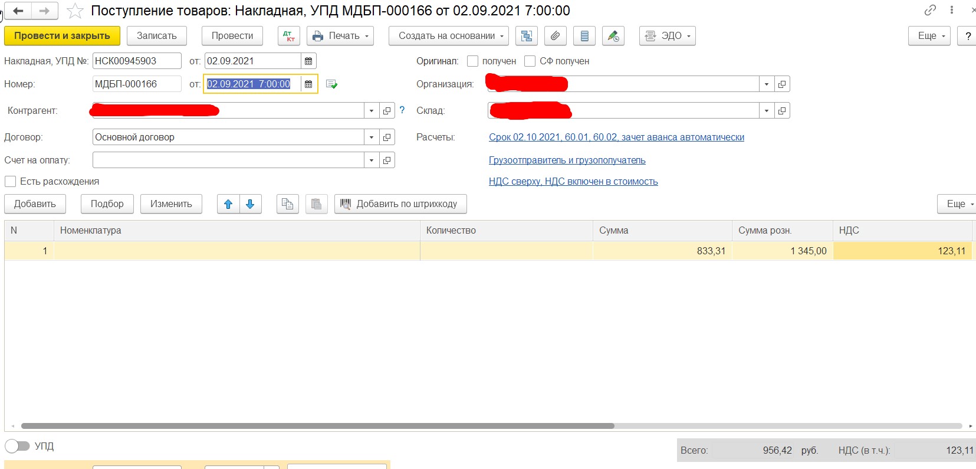
Task: Open calendar for invoice date 02.09.2021
Action: tap(308, 61)
